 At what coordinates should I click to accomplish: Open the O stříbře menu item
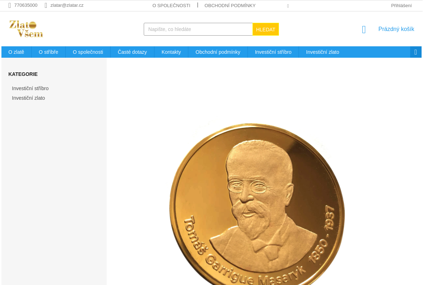(49, 52)
